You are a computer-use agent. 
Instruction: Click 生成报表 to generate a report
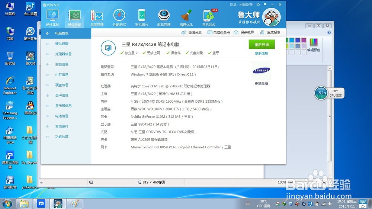pyautogui.click(x=270, y=32)
